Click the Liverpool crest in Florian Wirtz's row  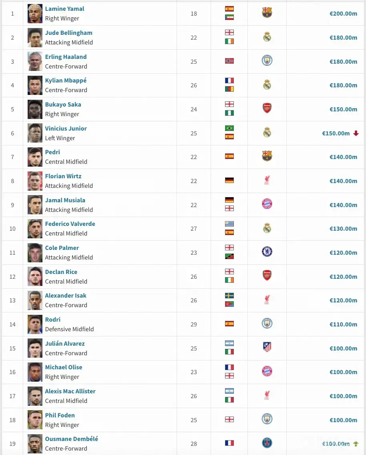(x=267, y=180)
